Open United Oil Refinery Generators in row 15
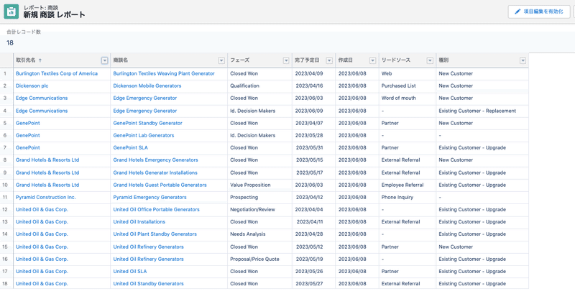Image resolution: width=575 pixels, height=294 pixels. coord(148,247)
